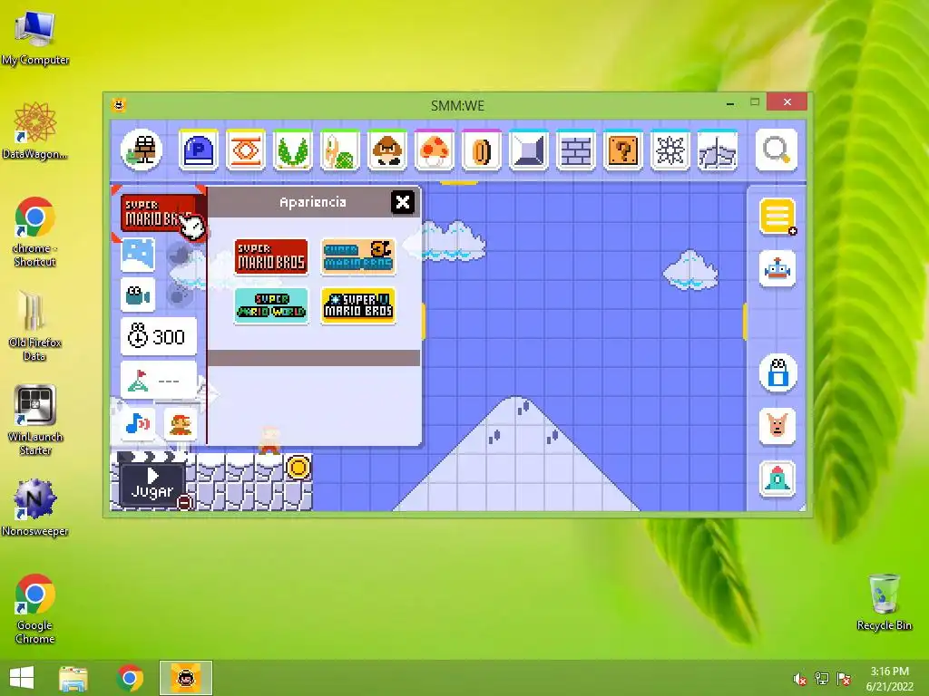Change the 300 timer setting
This screenshot has height=696, width=929.
[159, 337]
